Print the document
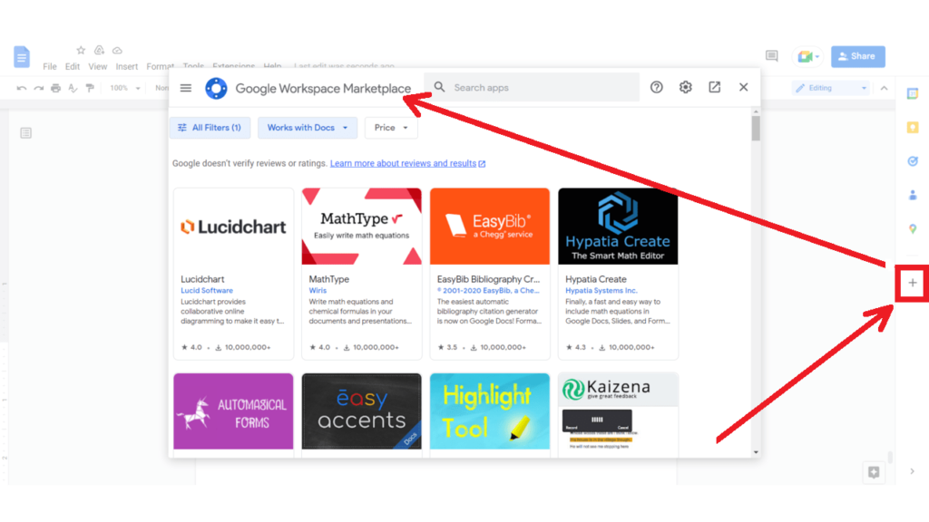929x522 pixels. coord(55,88)
